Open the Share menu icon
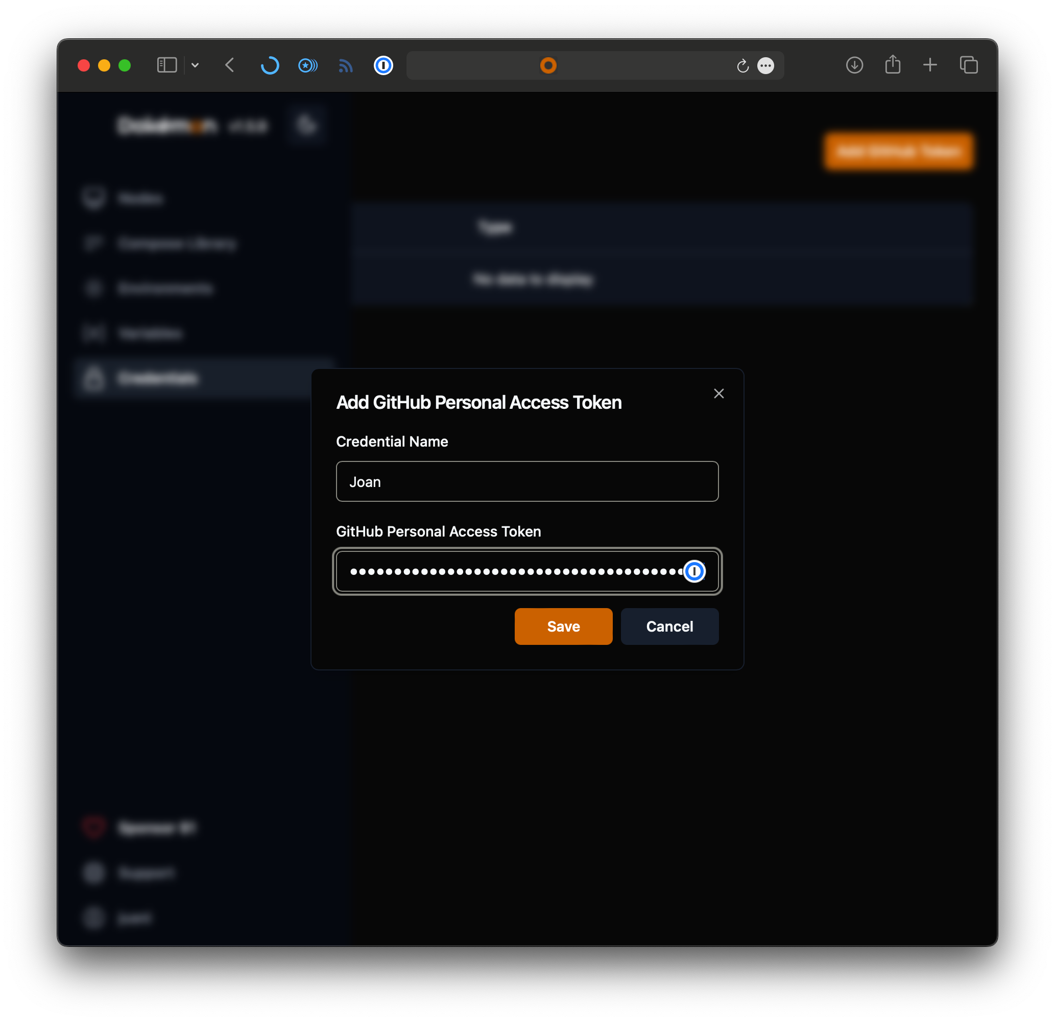Image resolution: width=1055 pixels, height=1022 pixels. coord(893,64)
